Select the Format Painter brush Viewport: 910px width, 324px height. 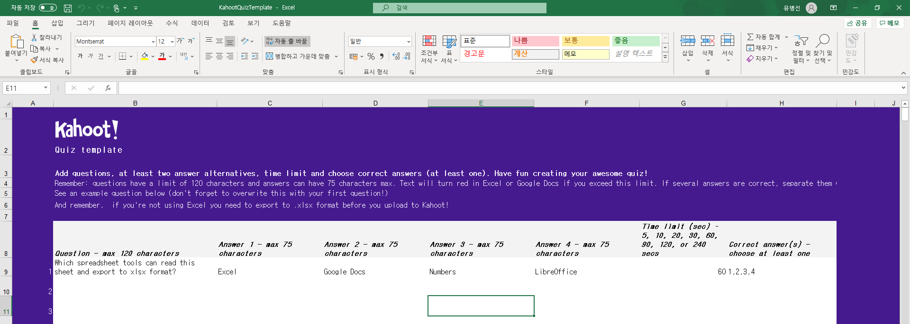tap(34, 60)
